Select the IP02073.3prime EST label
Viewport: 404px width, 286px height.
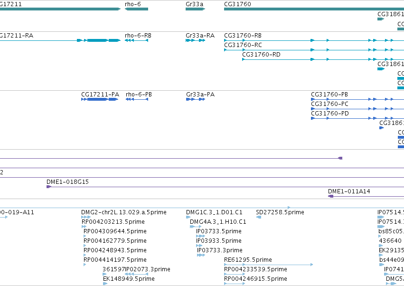[x=148, y=270]
